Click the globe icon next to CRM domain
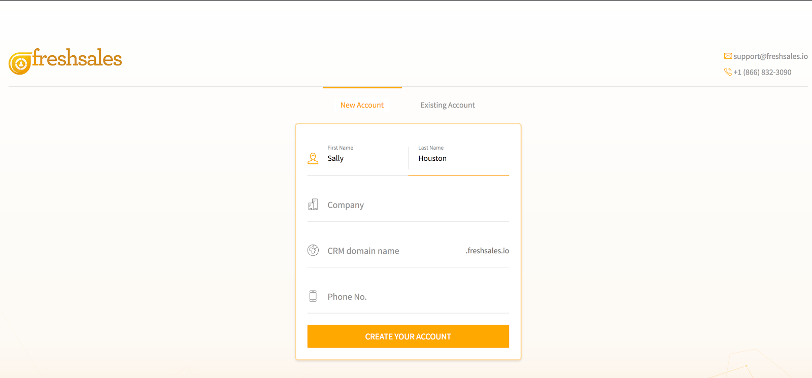This screenshot has width=812, height=378. (313, 250)
